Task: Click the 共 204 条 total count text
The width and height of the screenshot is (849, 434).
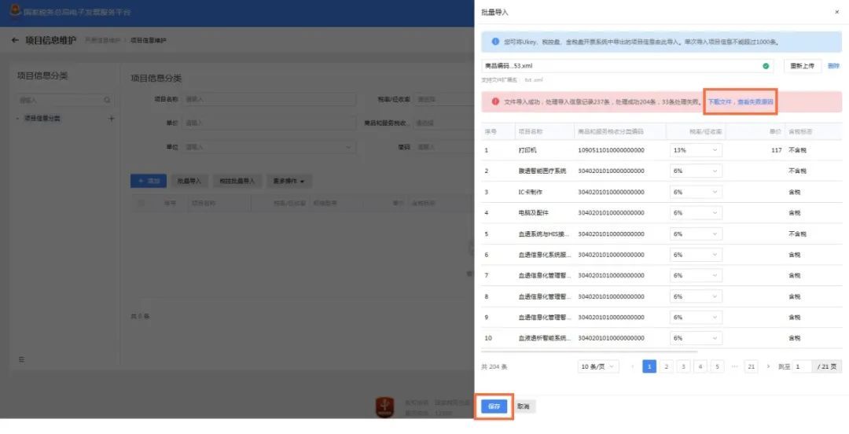Action: [x=494, y=367]
